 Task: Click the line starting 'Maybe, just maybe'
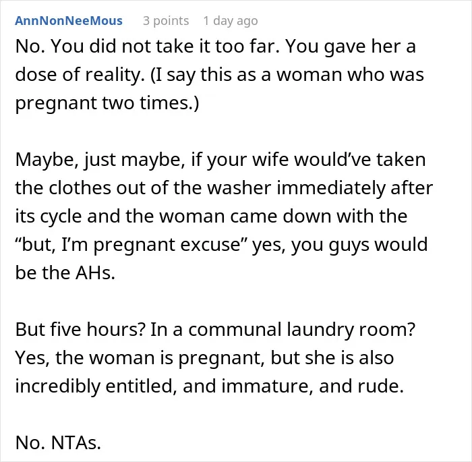pyautogui.click(x=220, y=160)
